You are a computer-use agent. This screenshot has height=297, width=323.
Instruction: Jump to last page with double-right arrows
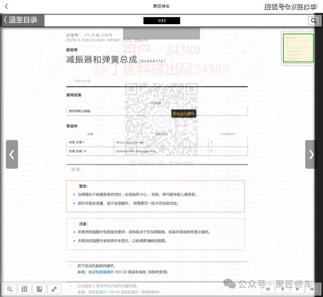coord(312,289)
